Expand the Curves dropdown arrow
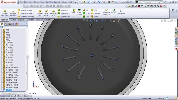 click(114, 17)
